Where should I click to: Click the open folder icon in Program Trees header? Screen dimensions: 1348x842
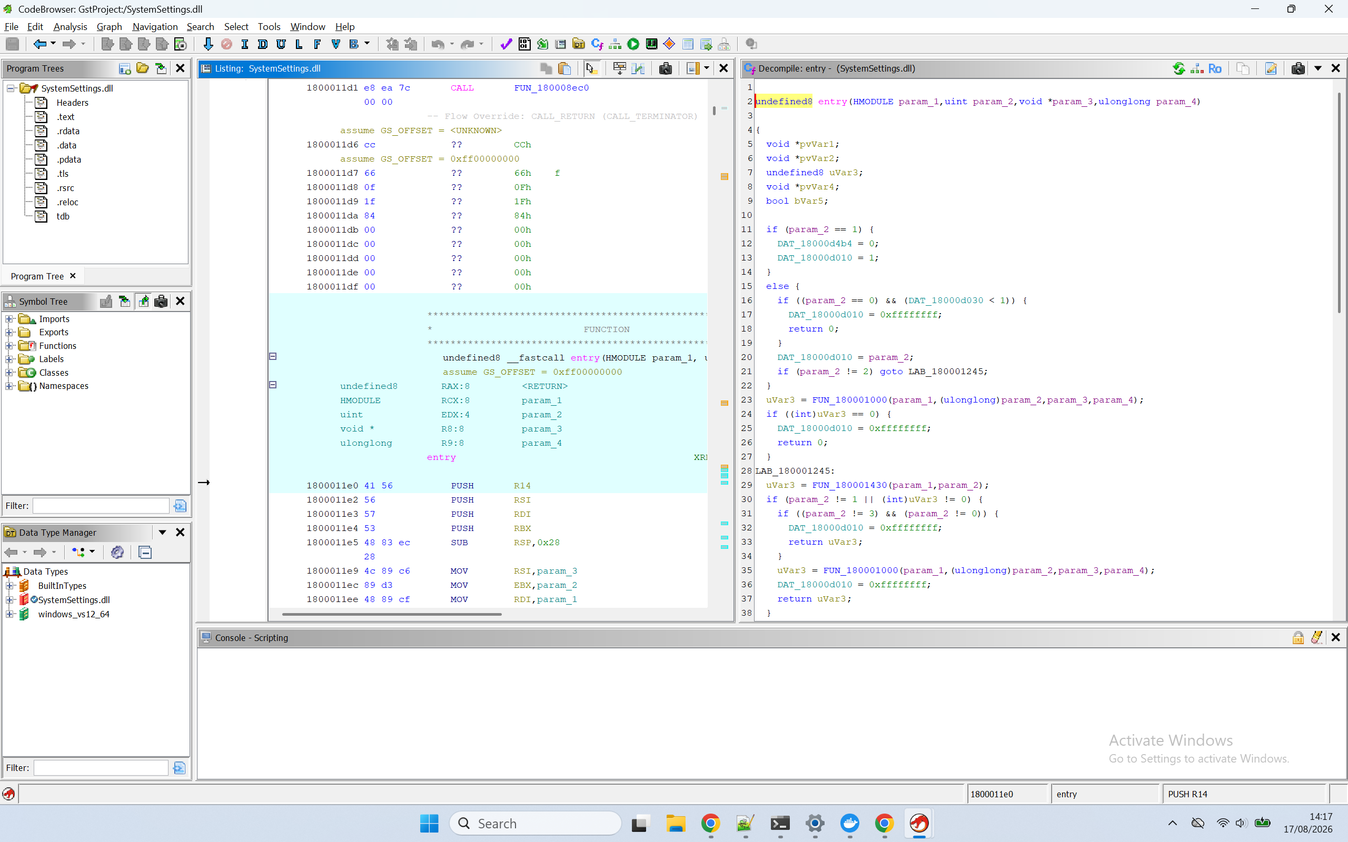pyautogui.click(x=143, y=68)
